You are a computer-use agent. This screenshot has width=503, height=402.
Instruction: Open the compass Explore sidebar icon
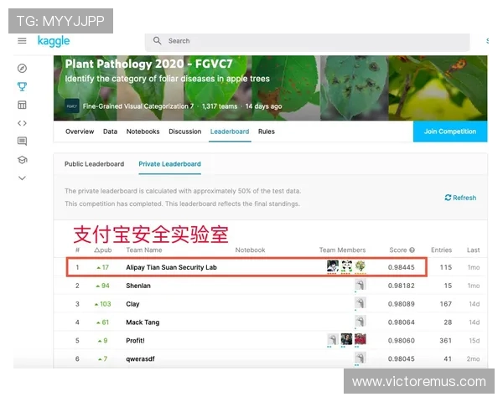22,69
